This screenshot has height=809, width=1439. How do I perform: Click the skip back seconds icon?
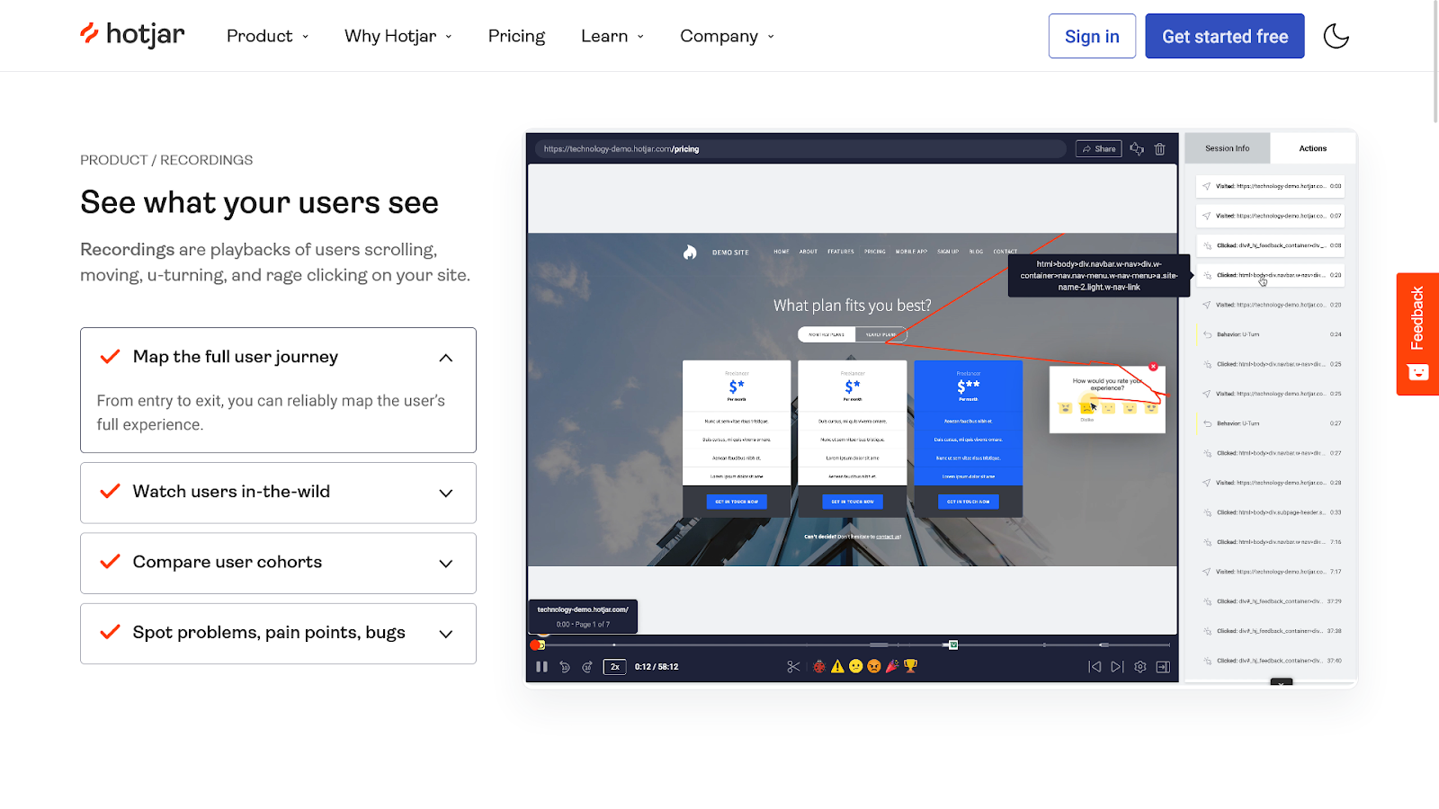[x=565, y=667]
